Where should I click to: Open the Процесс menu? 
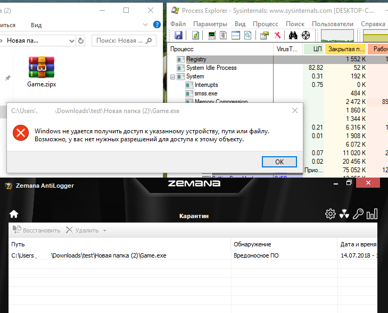(x=266, y=24)
